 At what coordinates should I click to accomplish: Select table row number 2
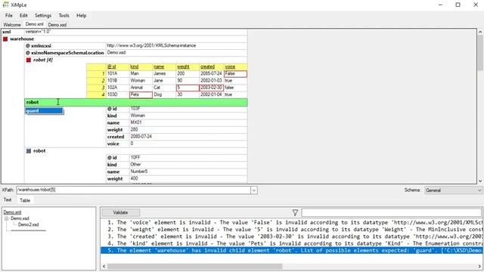click(96, 81)
